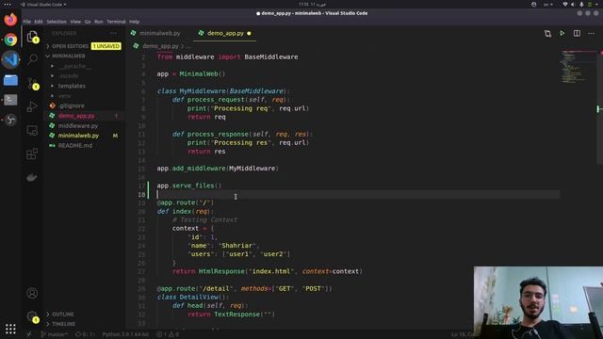The height and width of the screenshot is (339, 603).
Task: Select the demo_app.py editor tab
Action: coord(225,34)
